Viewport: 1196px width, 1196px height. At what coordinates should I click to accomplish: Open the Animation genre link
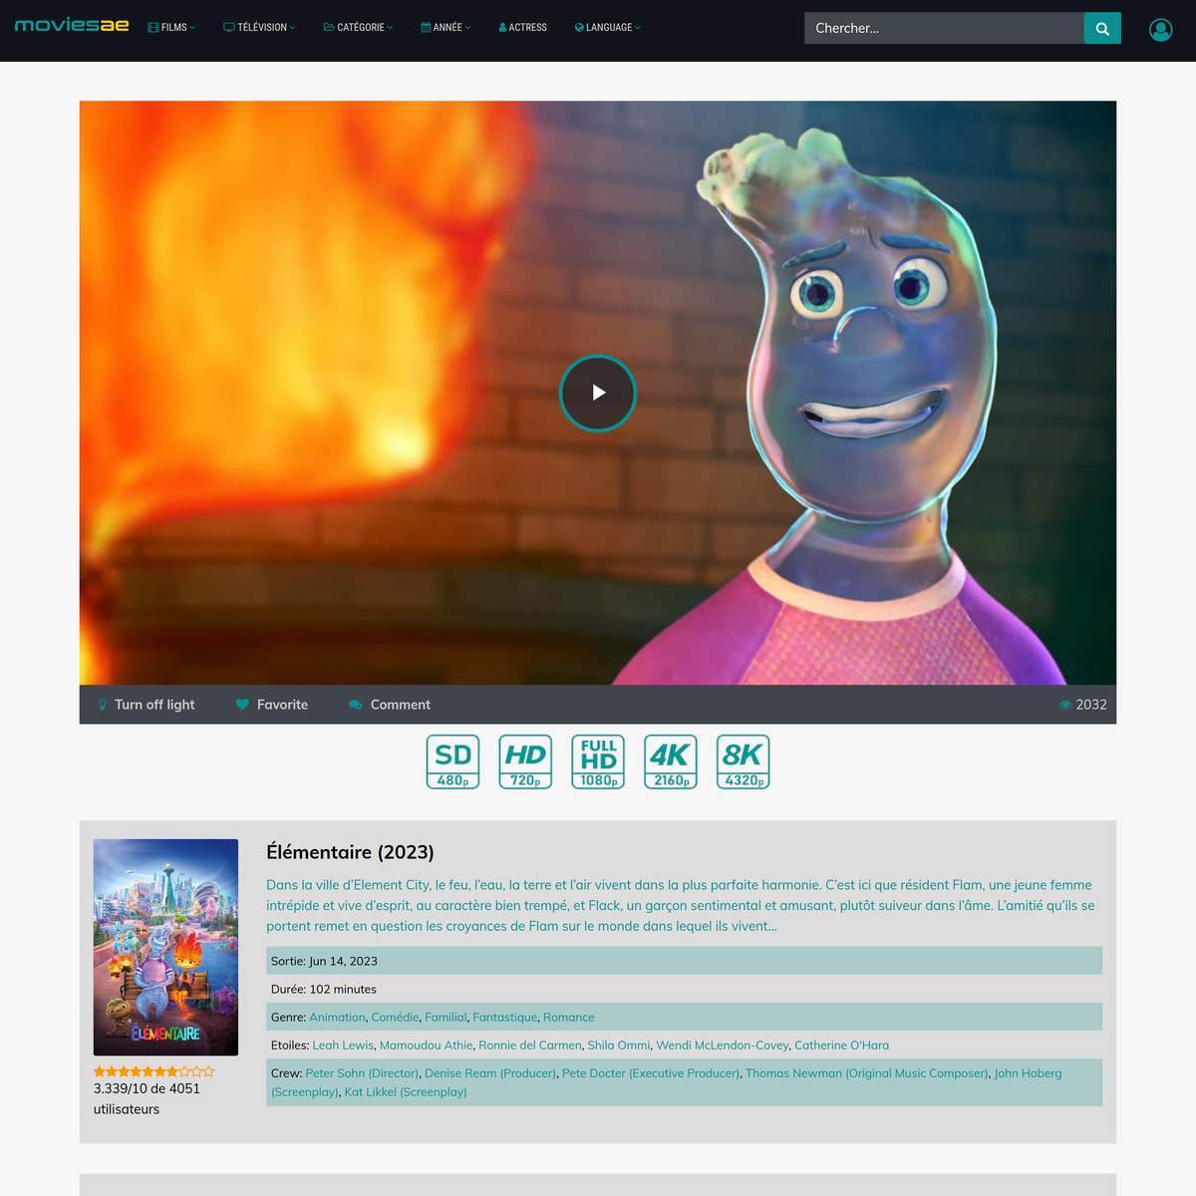[337, 1018]
